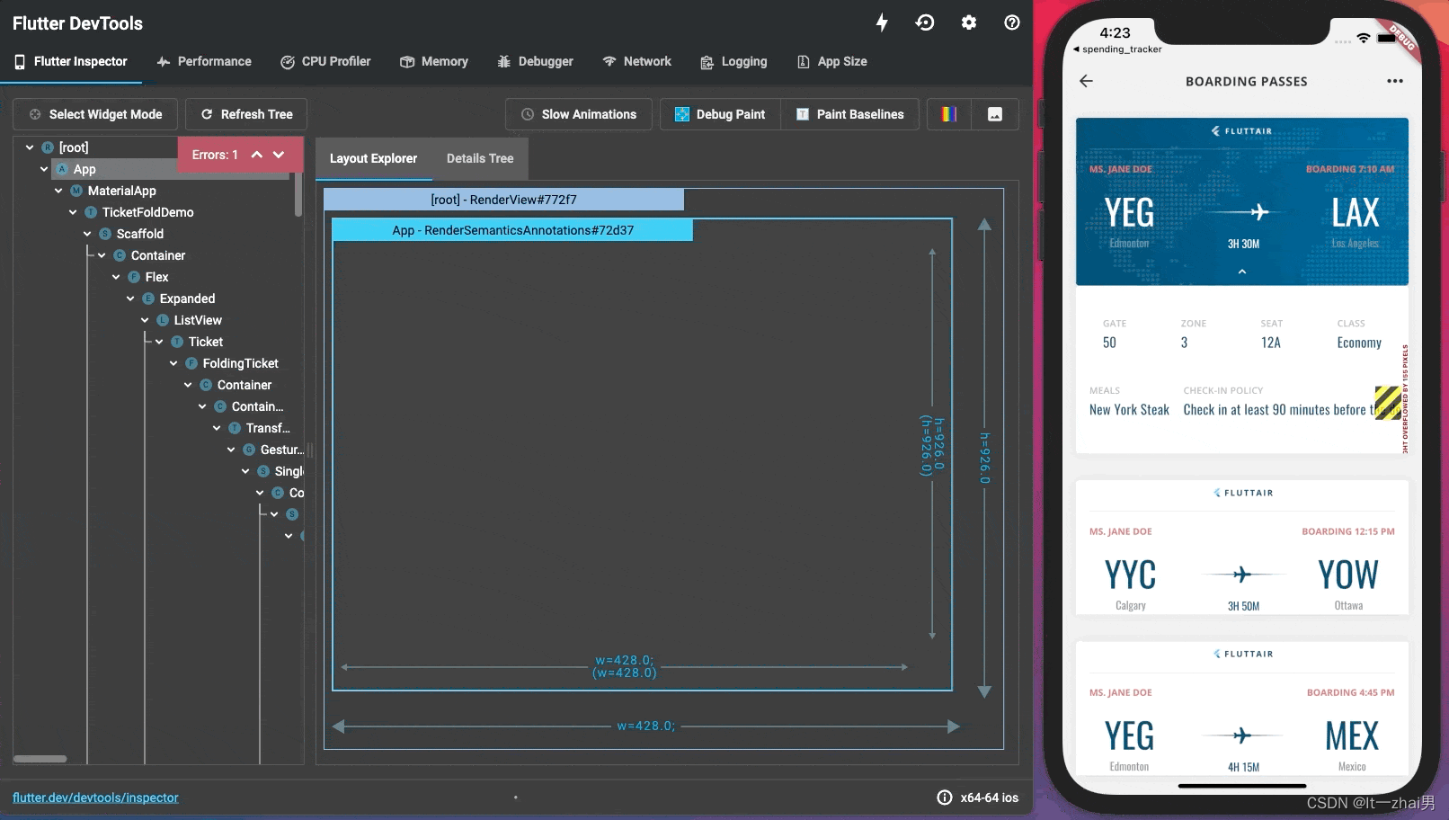
Task: Click the info icon next to x64-64 ios
Action: point(945,797)
